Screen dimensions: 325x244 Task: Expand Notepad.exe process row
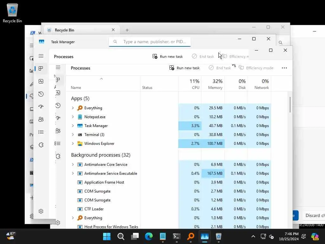point(73,117)
